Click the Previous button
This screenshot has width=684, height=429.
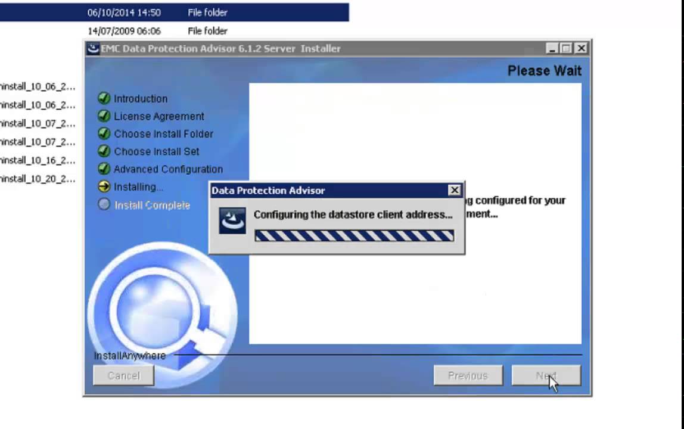click(x=468, y=376)
